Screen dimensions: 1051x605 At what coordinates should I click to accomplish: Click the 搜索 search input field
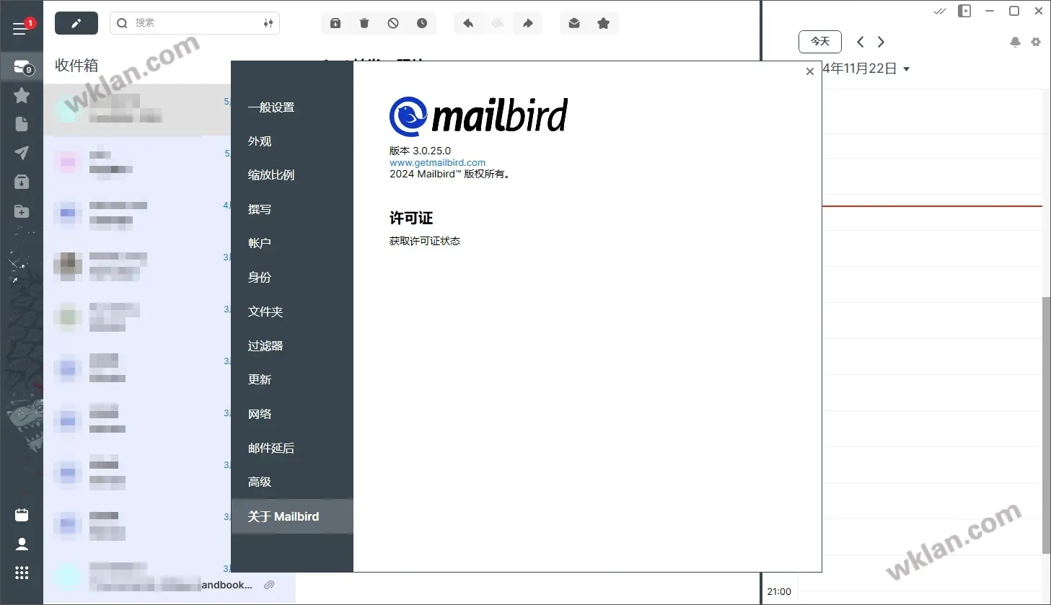point(195,23)
